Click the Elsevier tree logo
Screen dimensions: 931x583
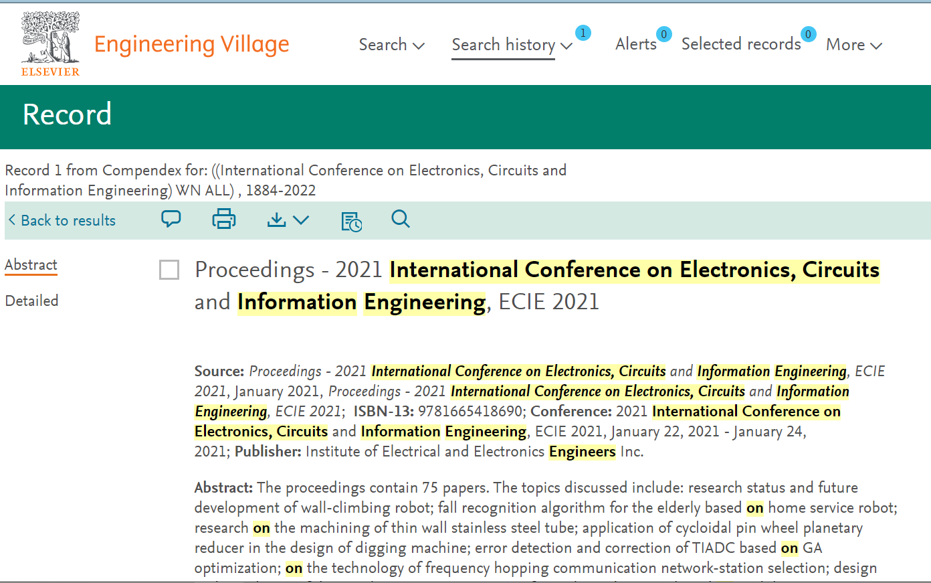click(x=50, y=44)
